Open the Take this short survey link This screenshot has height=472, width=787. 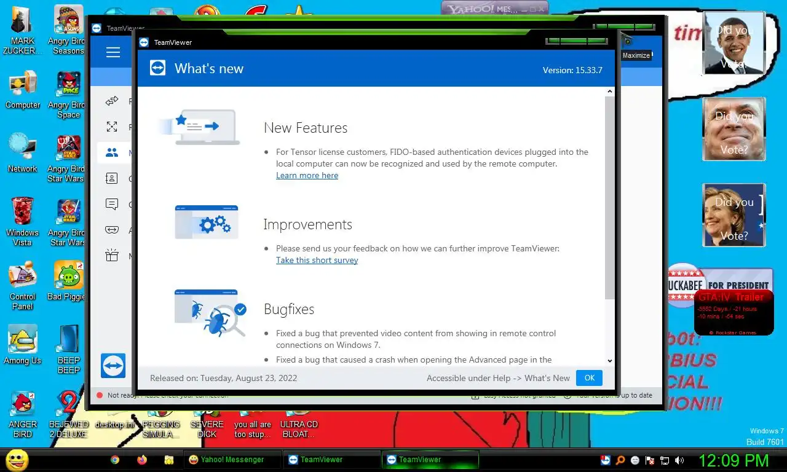point(317,261)
